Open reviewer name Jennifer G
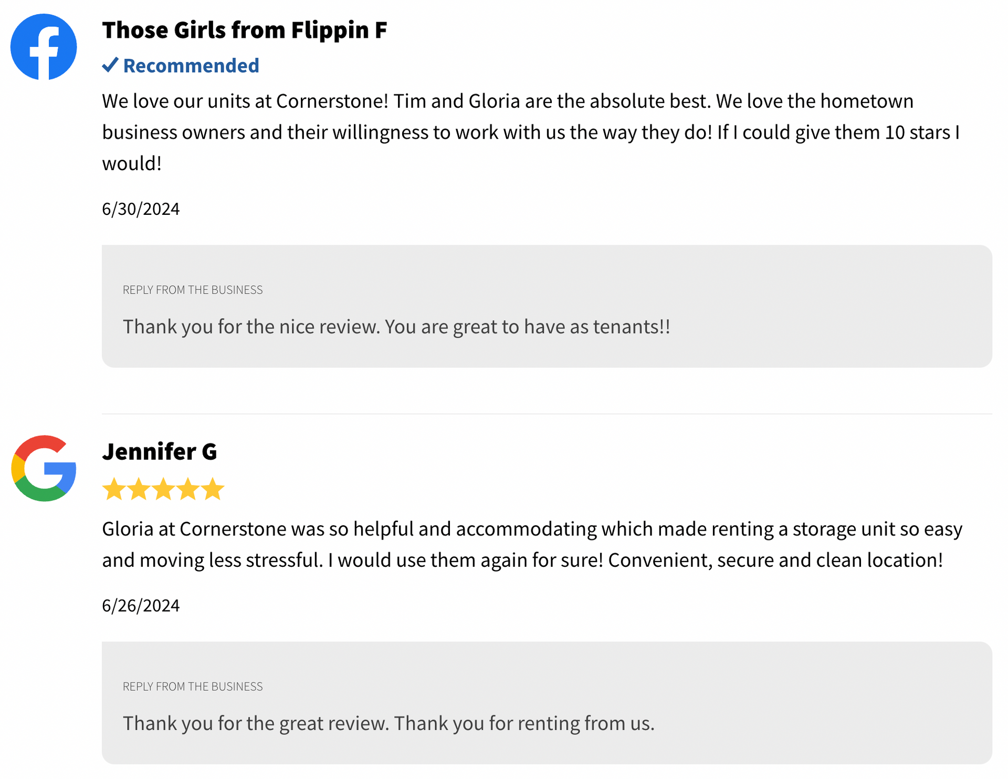 [x=160, y=452]
